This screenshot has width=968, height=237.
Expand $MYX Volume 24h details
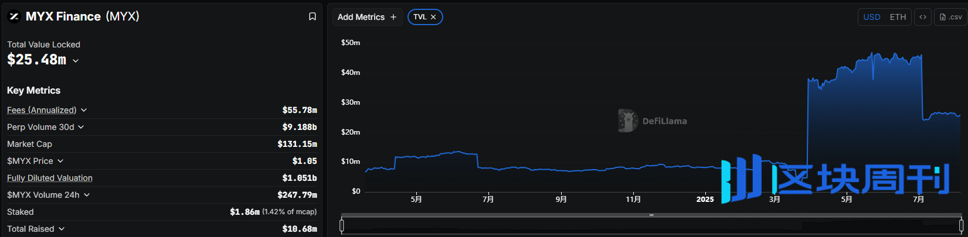(87, 195)
